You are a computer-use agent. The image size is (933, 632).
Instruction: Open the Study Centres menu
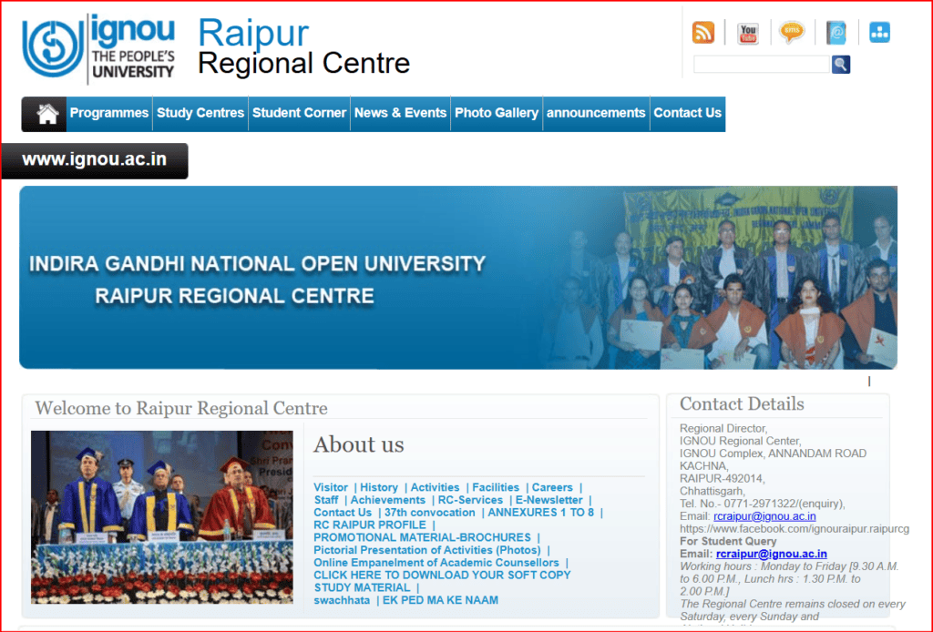(x=200, y=113)
